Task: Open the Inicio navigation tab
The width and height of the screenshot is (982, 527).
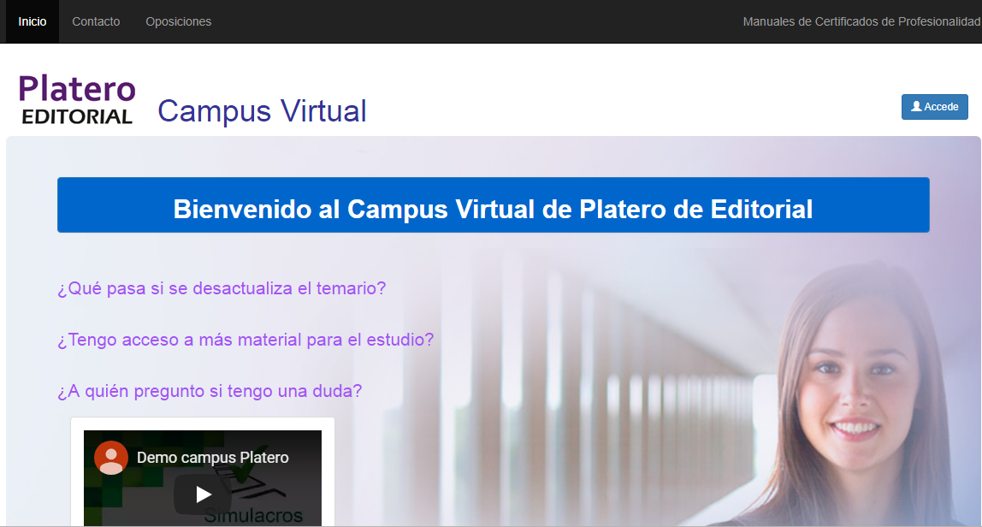Action: 33,21
